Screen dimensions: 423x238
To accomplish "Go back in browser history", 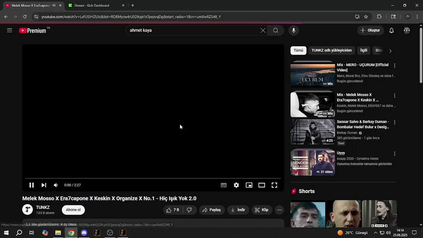I will tap(6, 17).
